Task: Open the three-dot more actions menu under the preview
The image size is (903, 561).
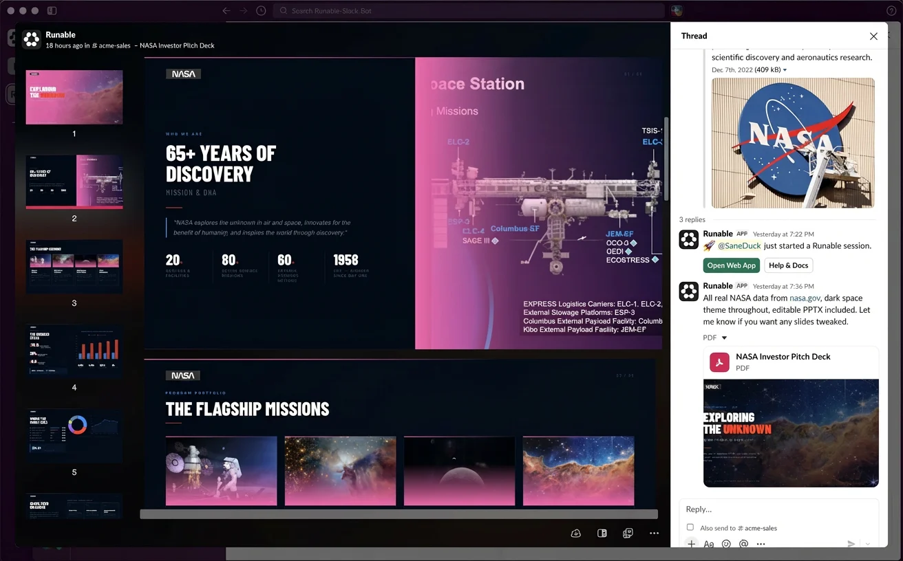Action: 654,533
